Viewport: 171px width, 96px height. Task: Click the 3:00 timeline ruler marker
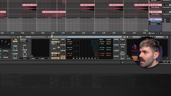(43, 33)
